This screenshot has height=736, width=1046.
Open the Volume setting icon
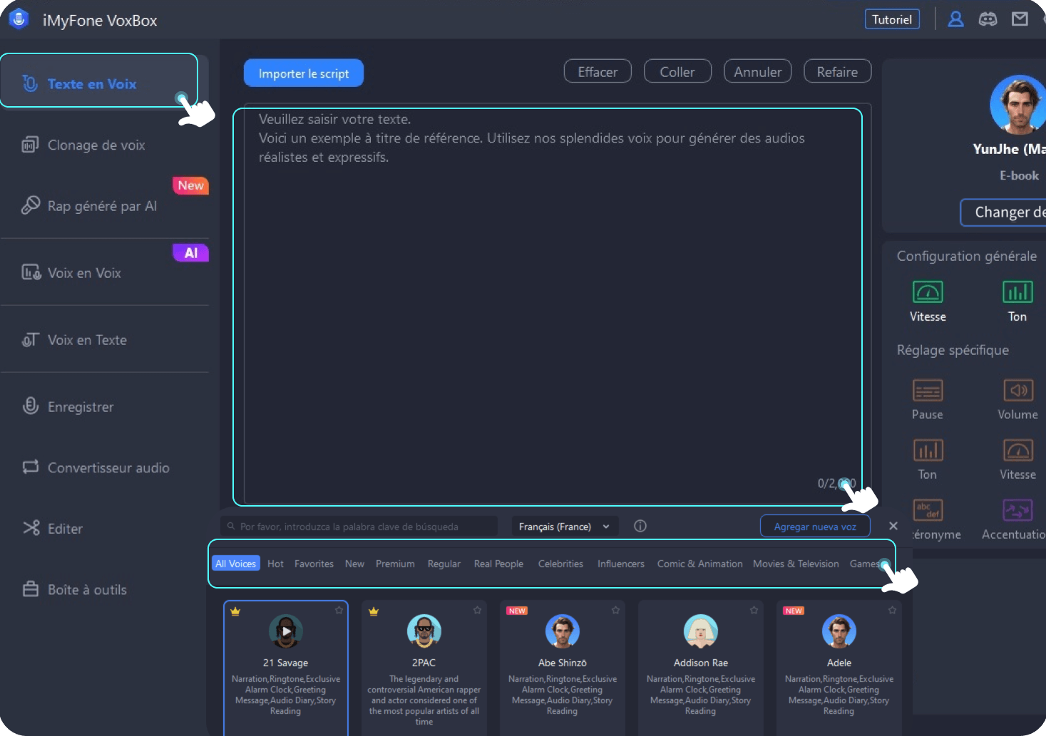click(x=1017, y=390)
